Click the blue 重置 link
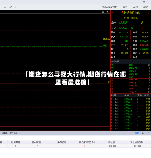 click(x=137, y=133)
